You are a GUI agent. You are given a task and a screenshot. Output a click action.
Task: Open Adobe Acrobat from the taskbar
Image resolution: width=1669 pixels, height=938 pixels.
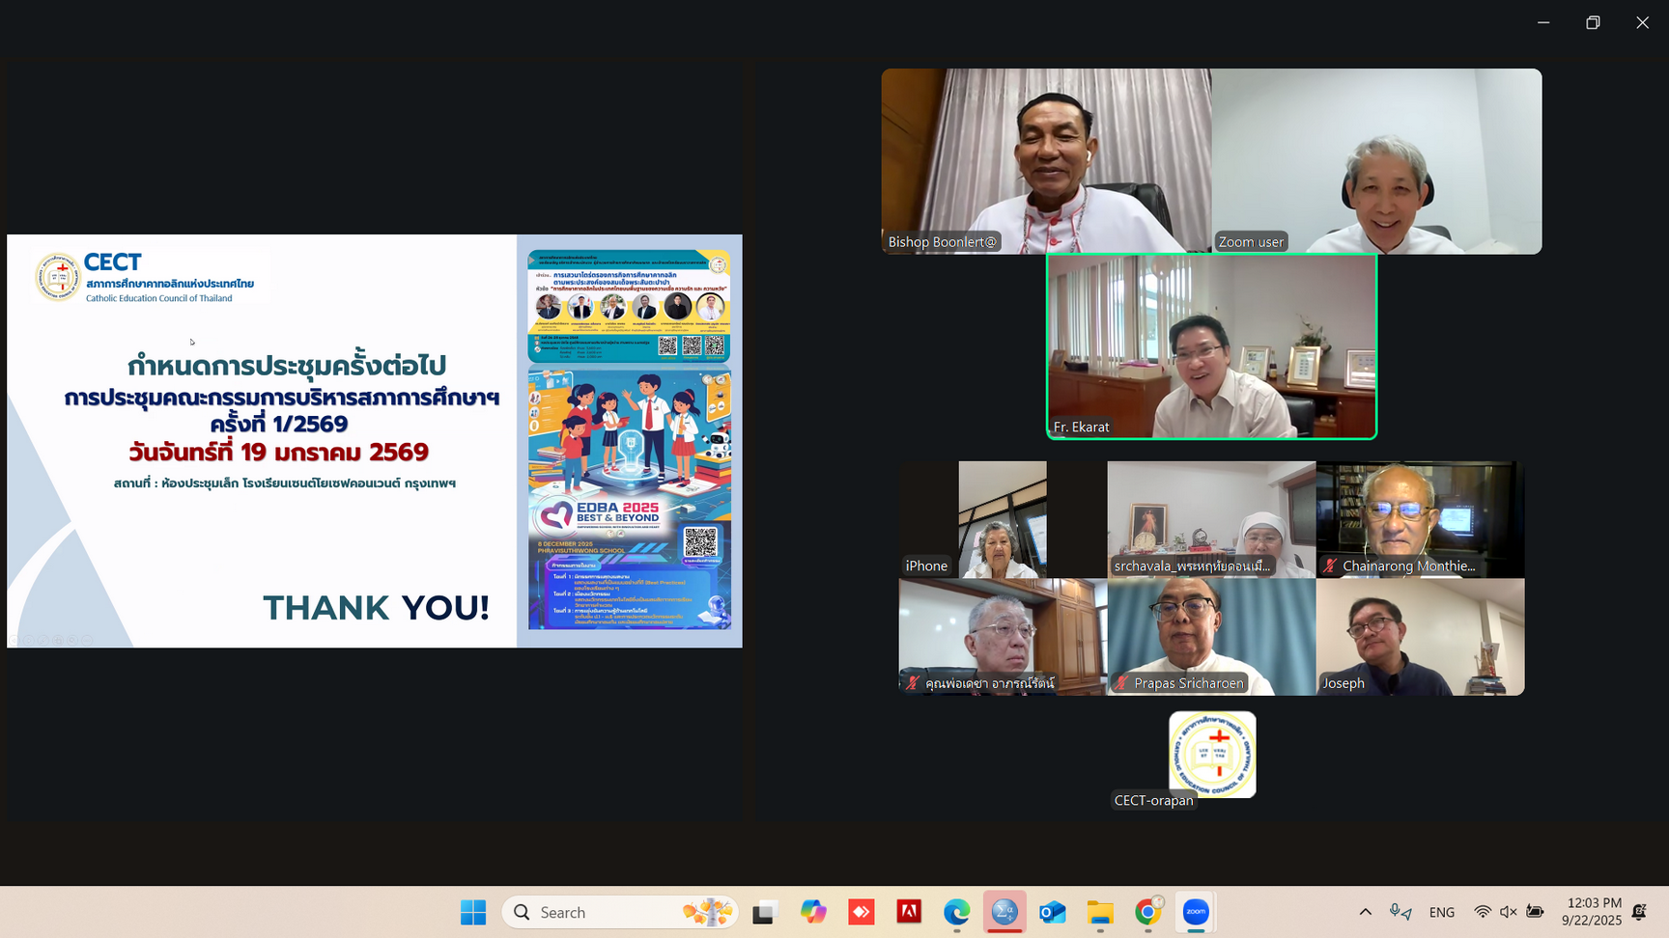(909, 912)
